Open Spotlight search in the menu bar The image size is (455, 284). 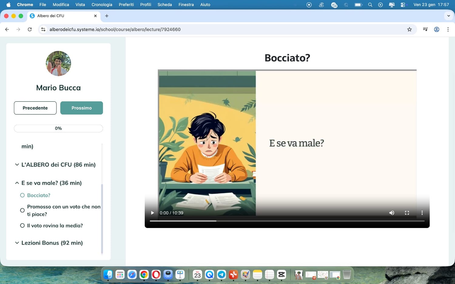tap(370, 5)
